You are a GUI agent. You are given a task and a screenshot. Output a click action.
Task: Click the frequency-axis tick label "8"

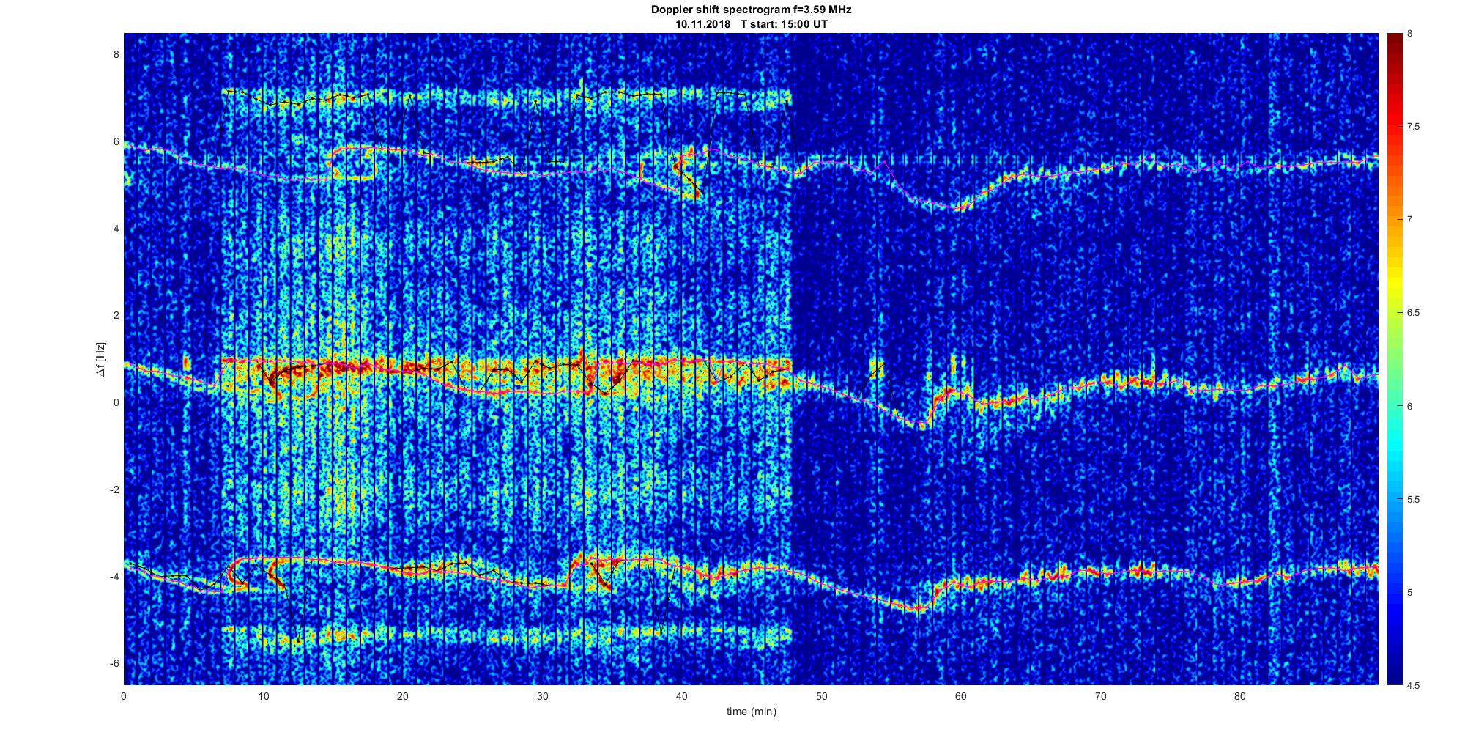[115, 54]
